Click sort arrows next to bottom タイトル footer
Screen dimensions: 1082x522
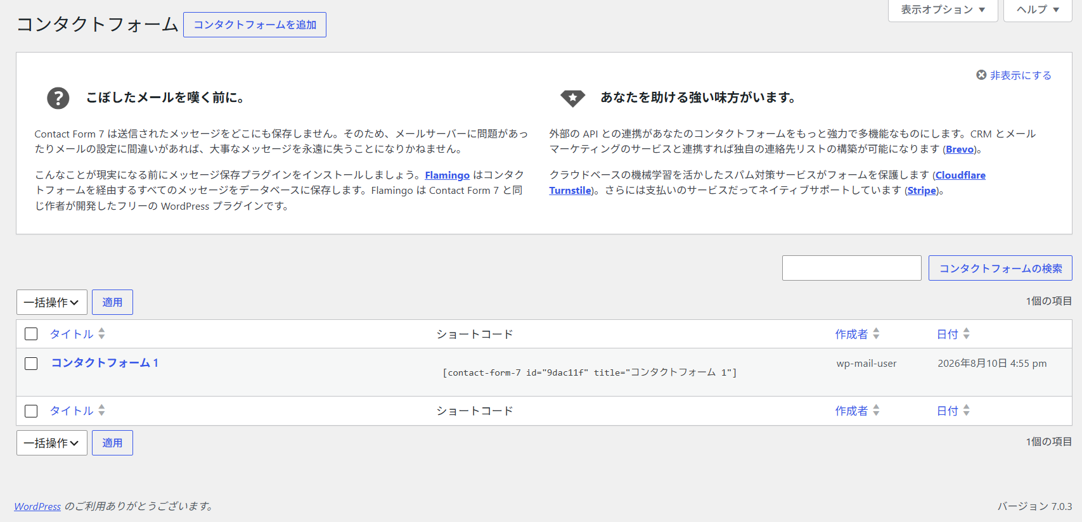(101, 411)
